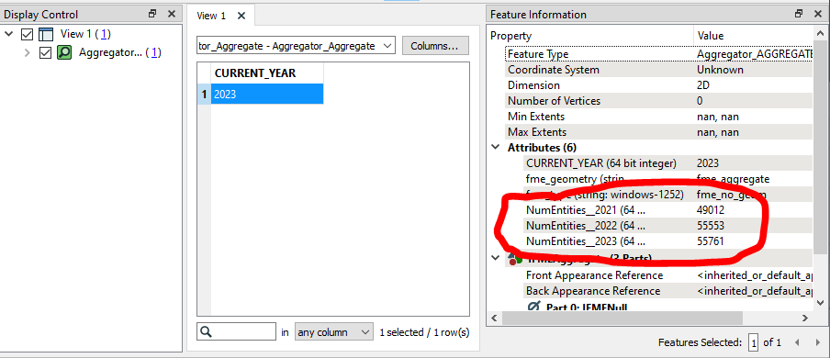The height and width of the screenshot is (358, 830).
Task: Toggle the View 1 visibility checkbox
Action: 27,35
